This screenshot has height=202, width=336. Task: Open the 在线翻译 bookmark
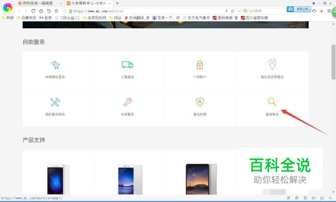pyautogui.click(x=137, y=18)
